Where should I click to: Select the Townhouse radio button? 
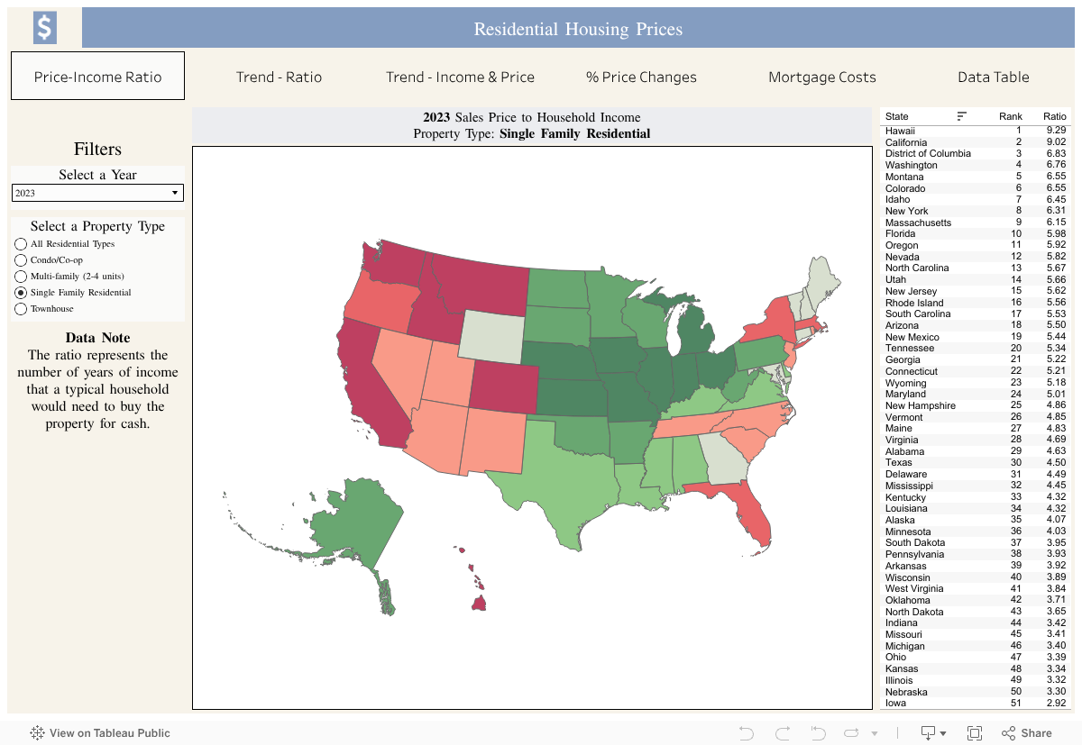pos(21,309)
